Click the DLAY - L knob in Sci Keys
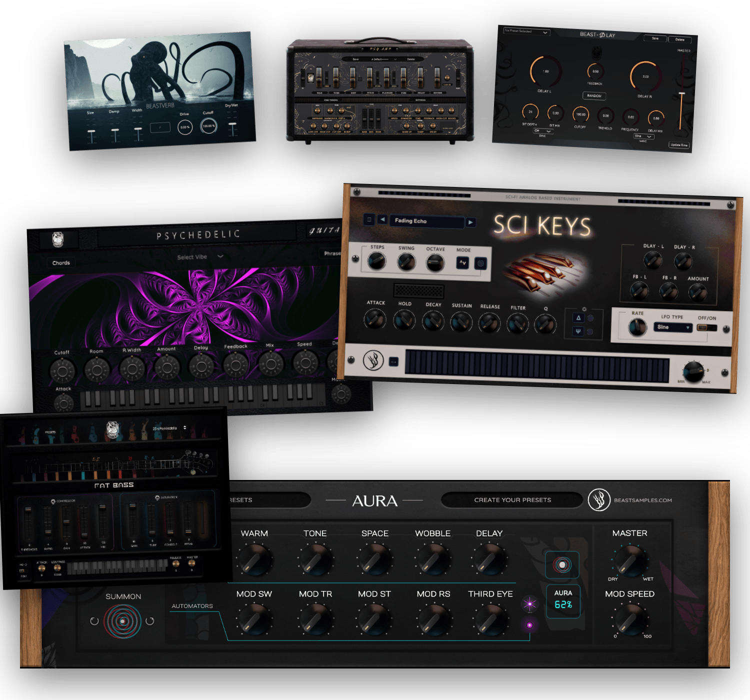Viewport: 750px width, 700px height. 652,260
